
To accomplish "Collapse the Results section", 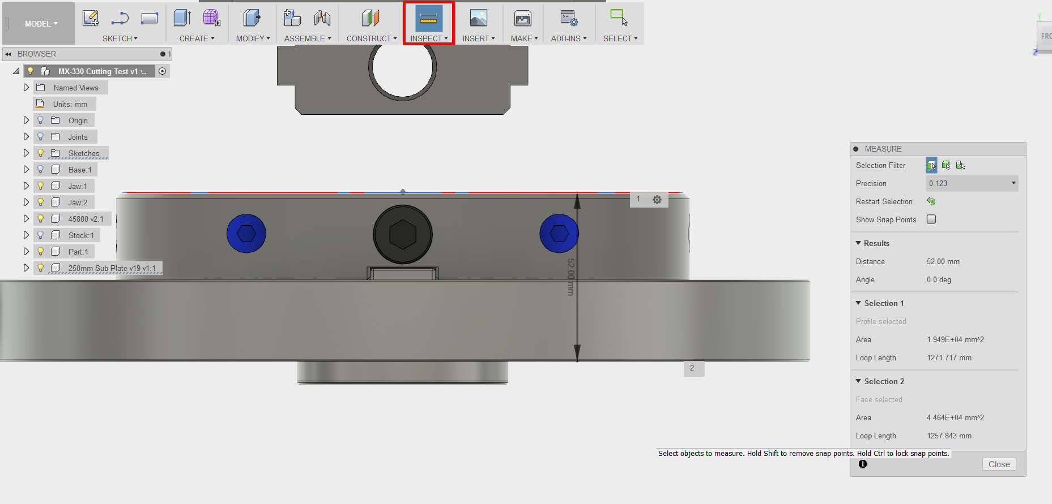I will click(858, 243).
